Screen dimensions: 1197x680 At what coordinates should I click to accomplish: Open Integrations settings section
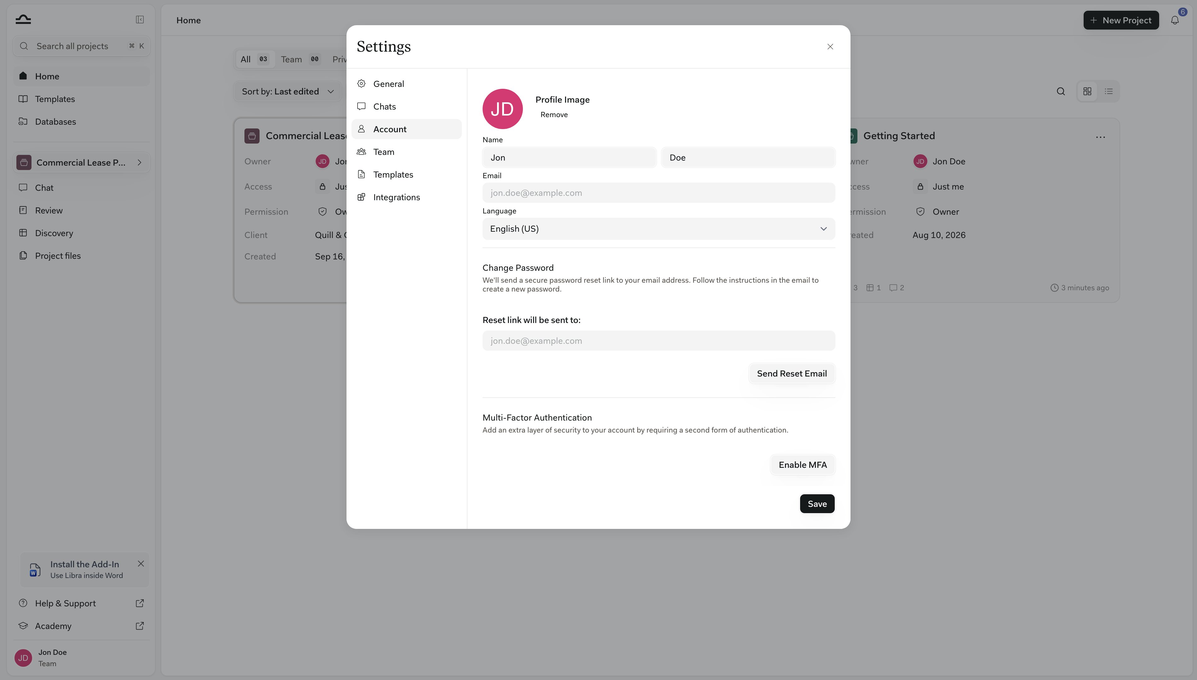click(406, 197)
